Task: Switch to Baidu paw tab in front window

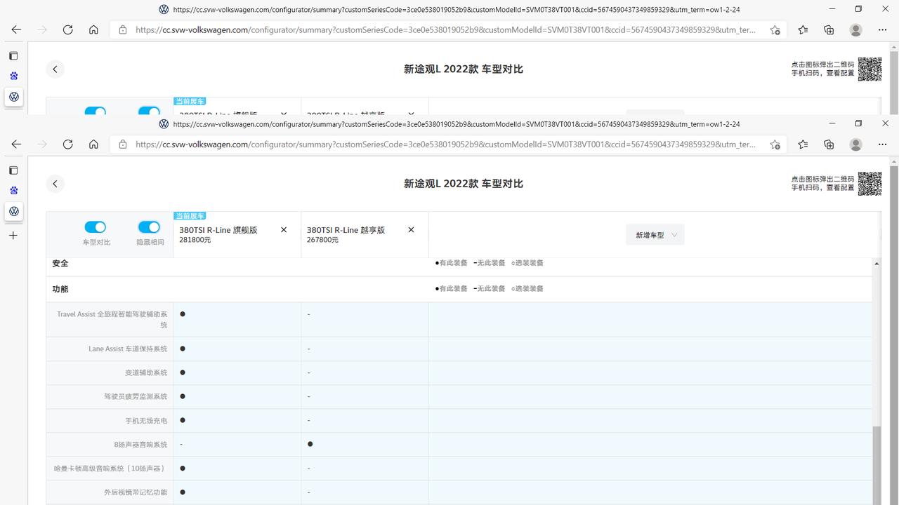Action: pos(13,190)
